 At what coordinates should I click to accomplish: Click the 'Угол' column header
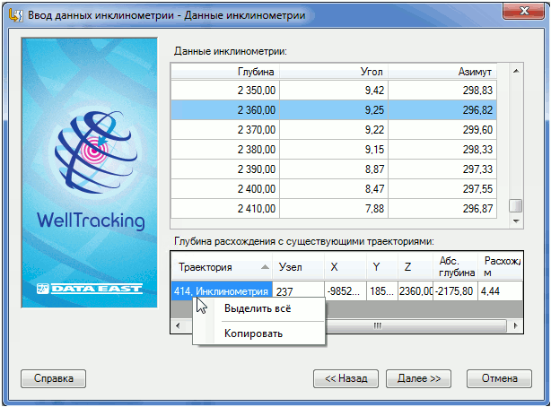point(337,71)
